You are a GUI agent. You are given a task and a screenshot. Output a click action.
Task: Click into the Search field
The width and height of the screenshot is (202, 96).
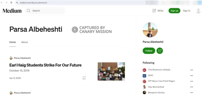tap(45, 11)
